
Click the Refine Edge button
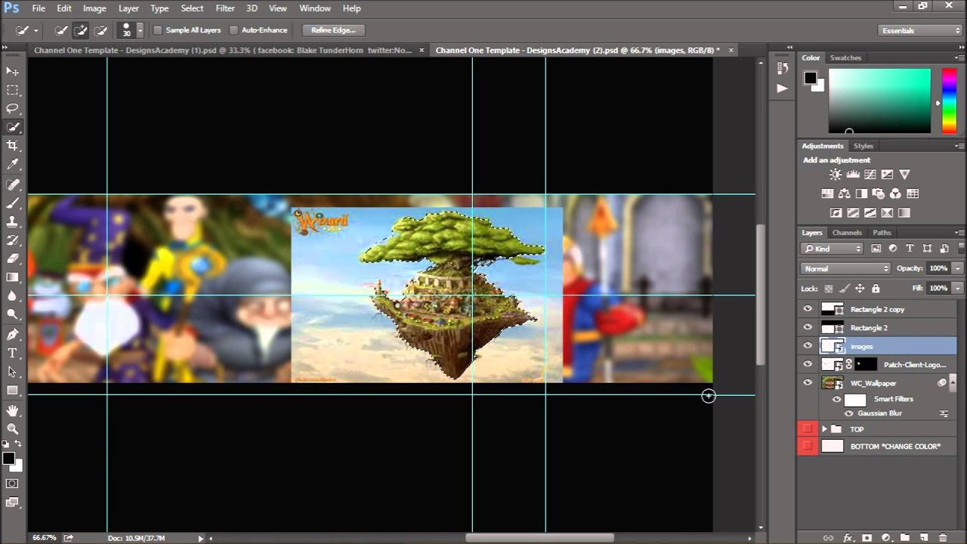333,30
